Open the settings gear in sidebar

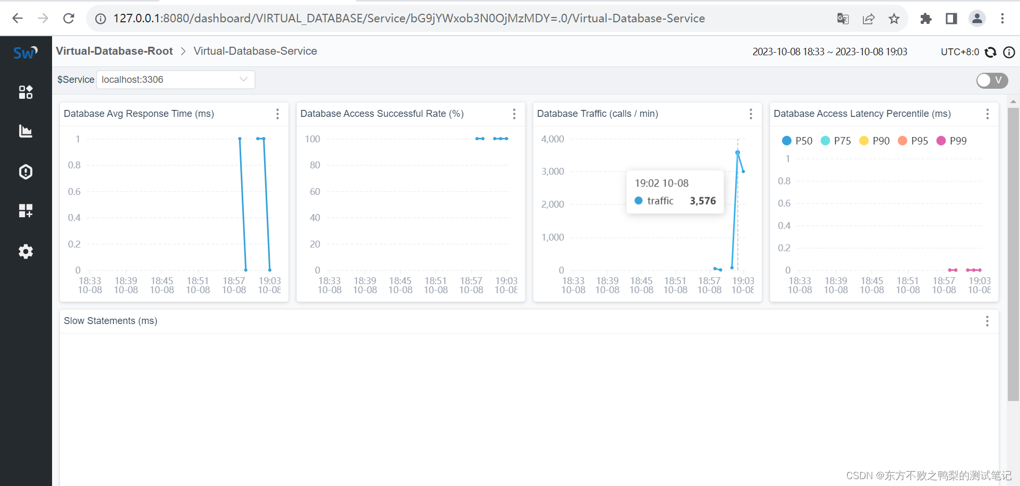pyautogui.click(x=25, y=251)
